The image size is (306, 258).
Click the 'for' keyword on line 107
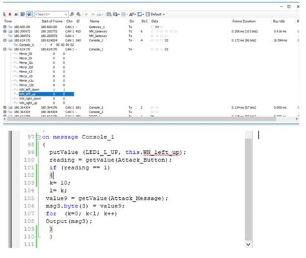tap(51, 213)
